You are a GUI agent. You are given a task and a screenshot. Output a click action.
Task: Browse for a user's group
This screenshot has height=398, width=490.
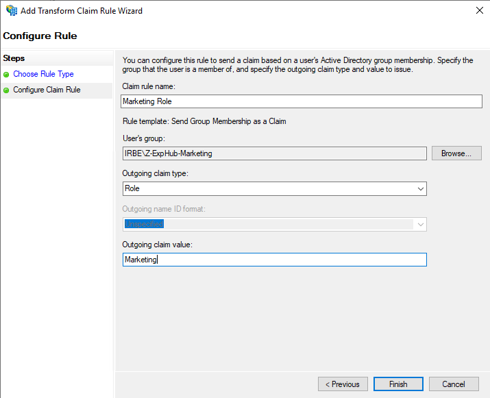456,153
